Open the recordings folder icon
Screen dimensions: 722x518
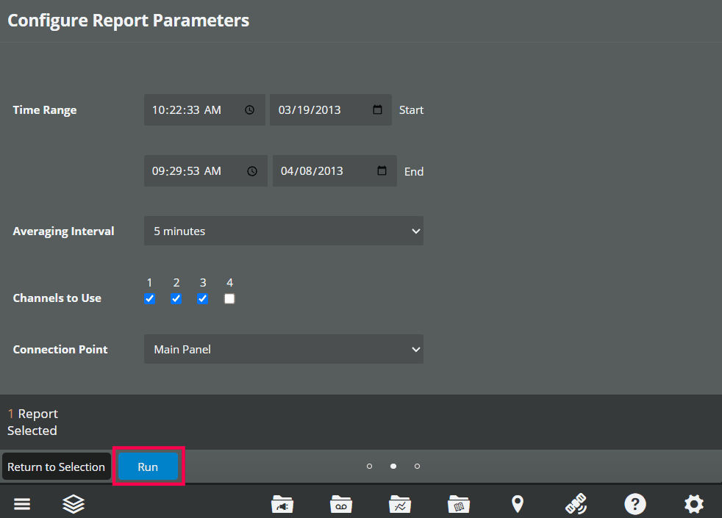340,504
